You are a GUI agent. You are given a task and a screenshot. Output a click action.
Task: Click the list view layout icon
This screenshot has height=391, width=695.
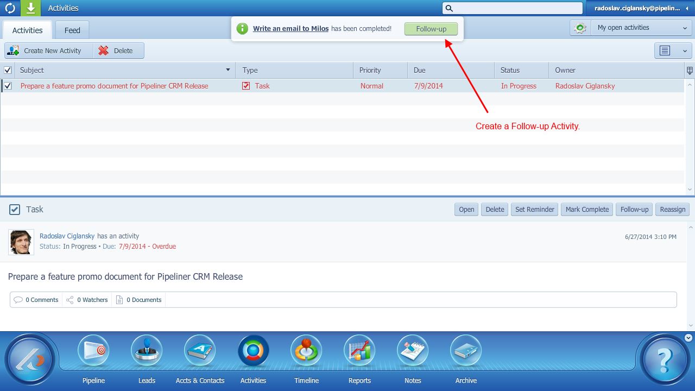click(x=665, y=51)
